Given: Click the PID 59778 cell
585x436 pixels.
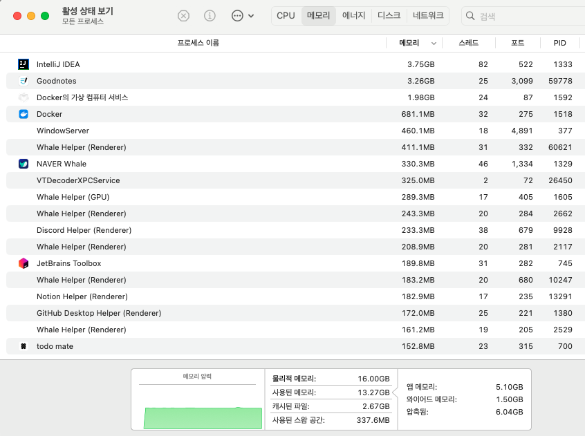Looking at the screenshot, I should (560, 81).
